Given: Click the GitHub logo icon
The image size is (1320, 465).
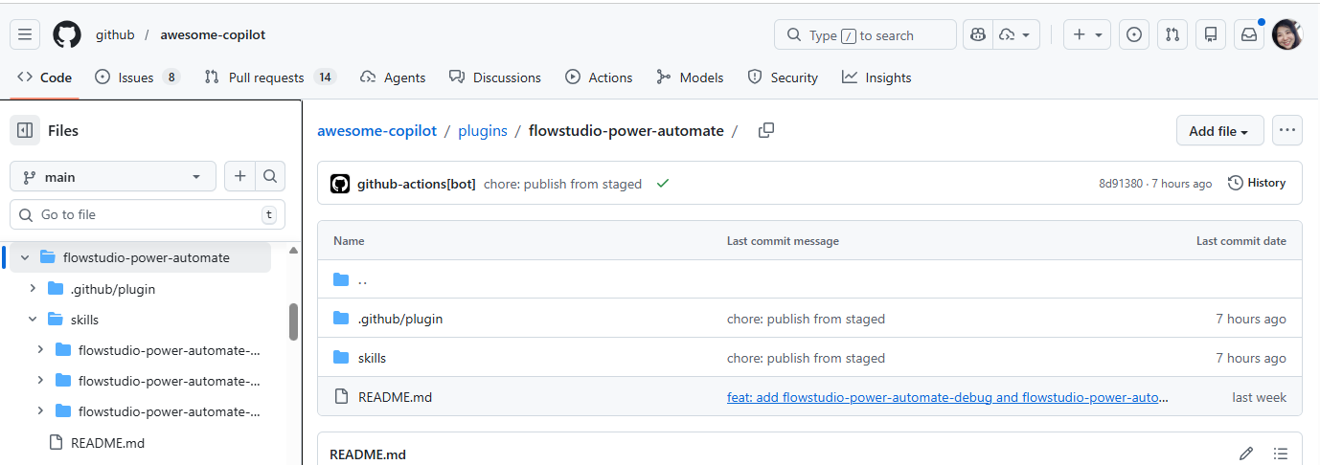Looking at the screenshot, I should point(67,35).
